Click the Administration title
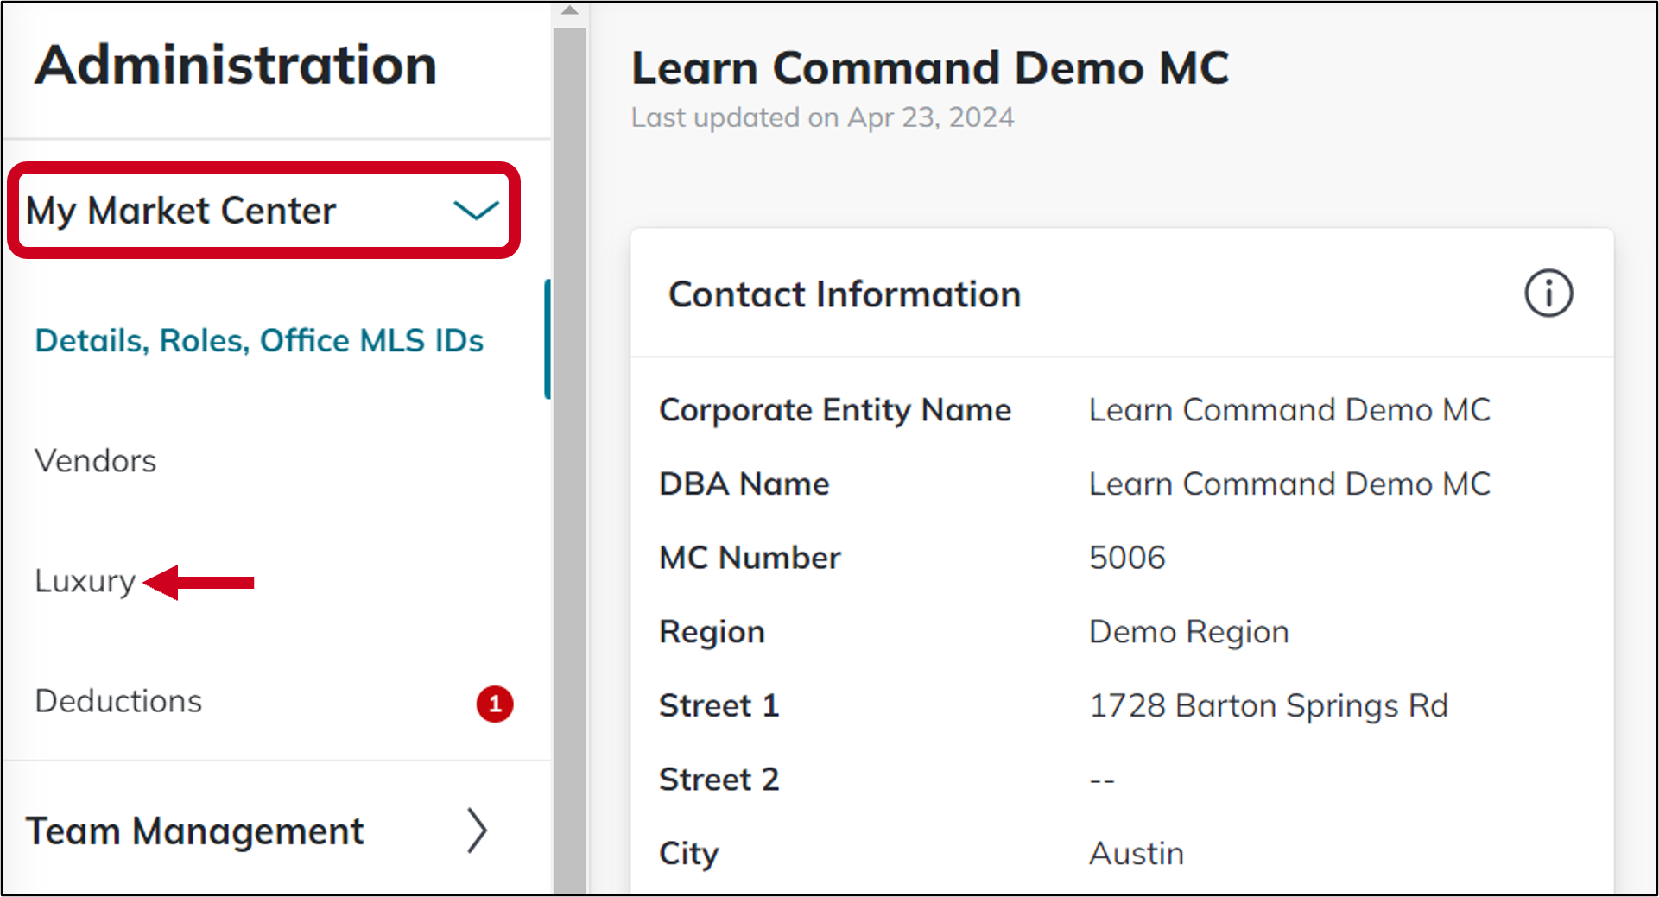Screen dimensions: 1659x897 (236, 65)
